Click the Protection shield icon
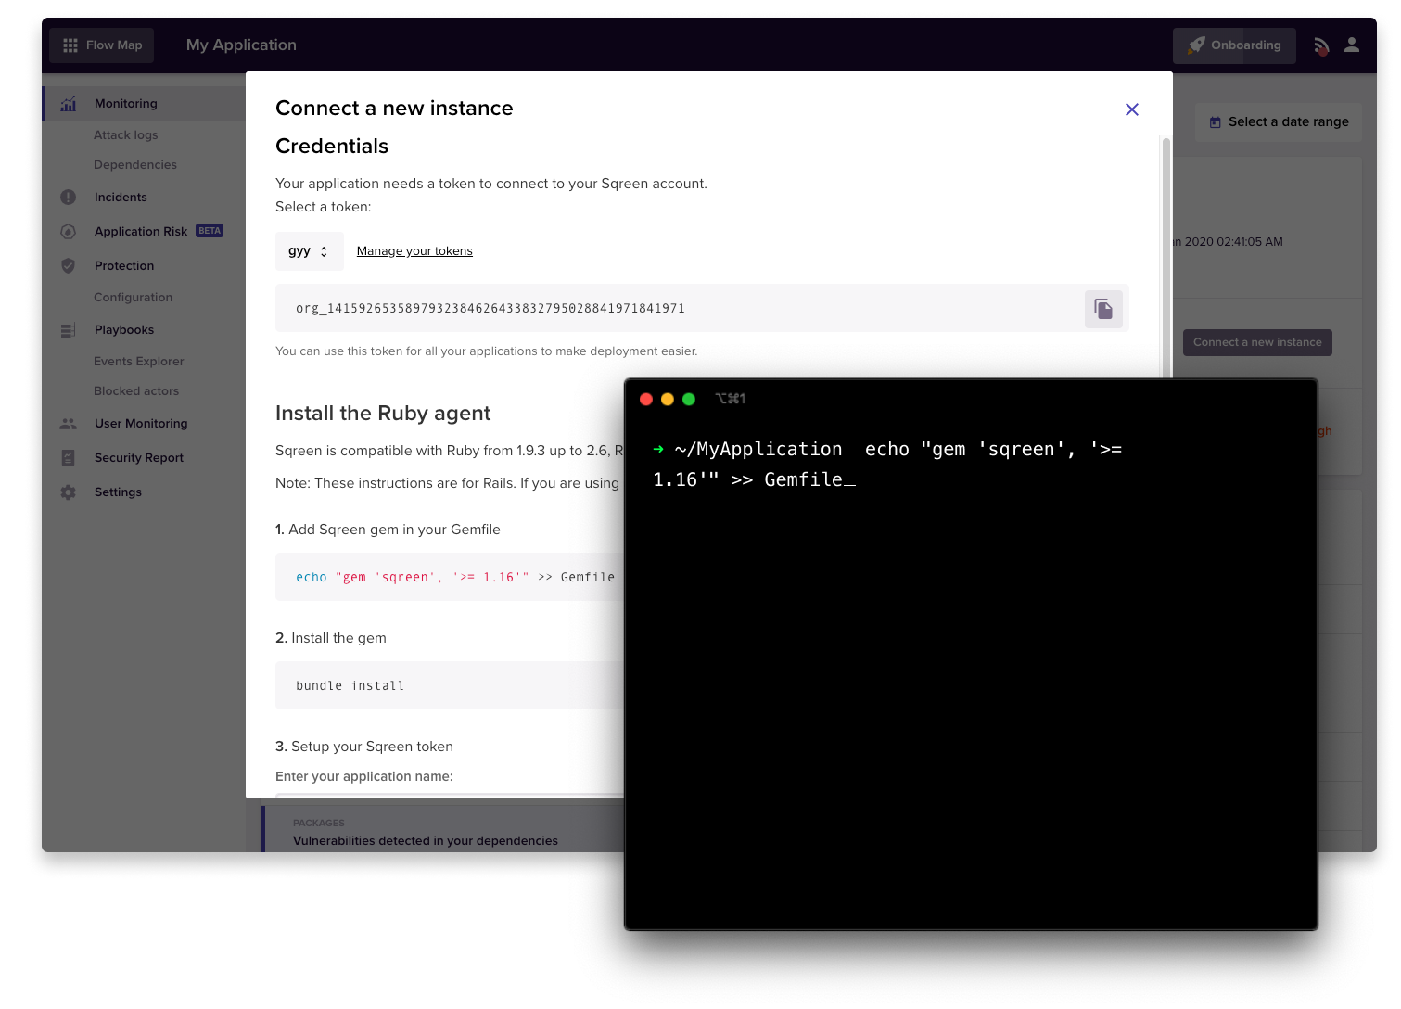Viewport: 1401px width, 1009px height. [x=68, y=266]
